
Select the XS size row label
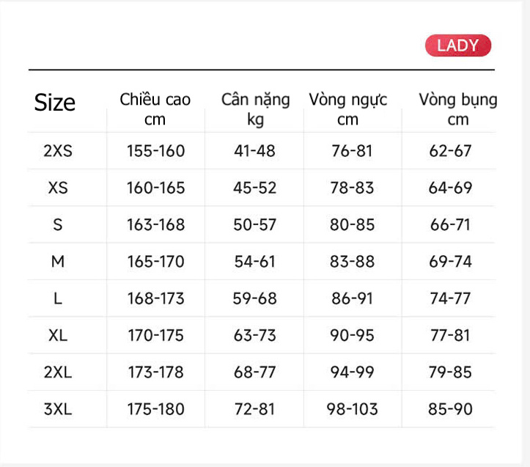point(58,188)
